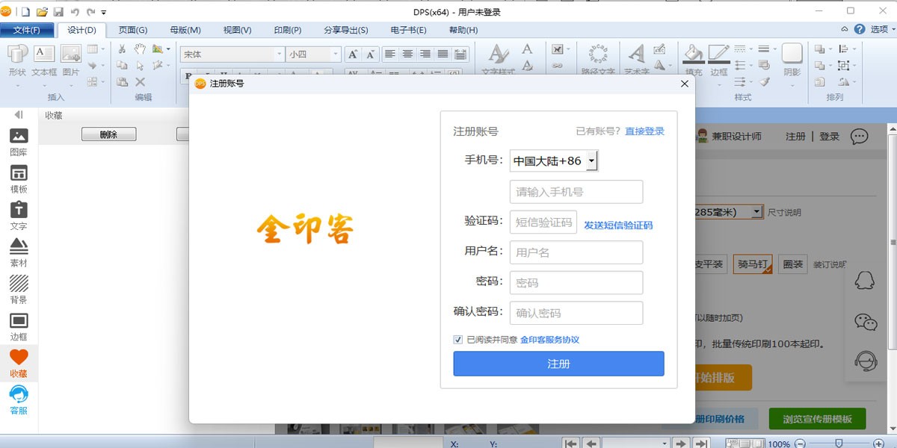Click the 直接登录 login link
This screenshot has width=897, height=448.
[645, 131]
